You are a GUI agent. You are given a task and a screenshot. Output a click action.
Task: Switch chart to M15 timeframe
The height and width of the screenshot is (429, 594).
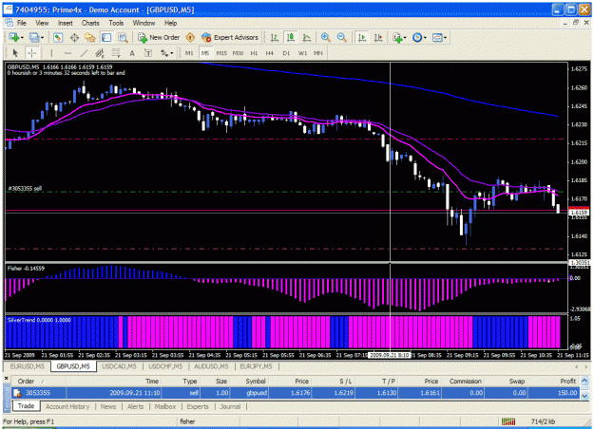[221, 53]
